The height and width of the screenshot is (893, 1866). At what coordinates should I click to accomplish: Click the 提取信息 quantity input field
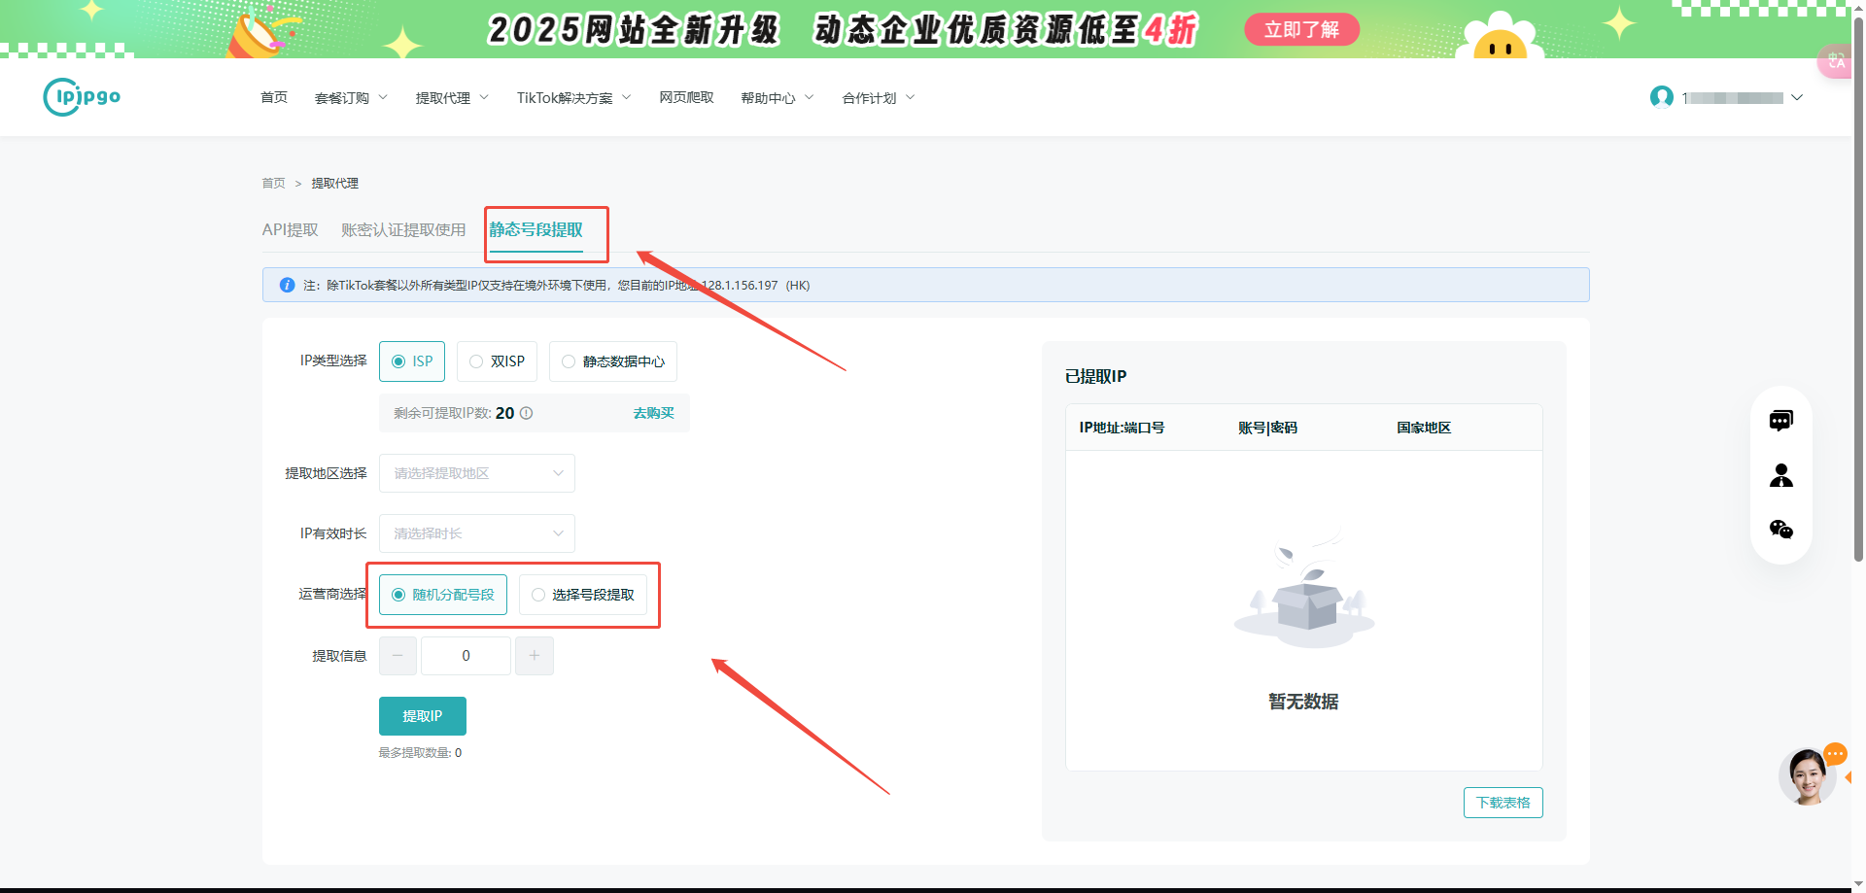point(466,656)
